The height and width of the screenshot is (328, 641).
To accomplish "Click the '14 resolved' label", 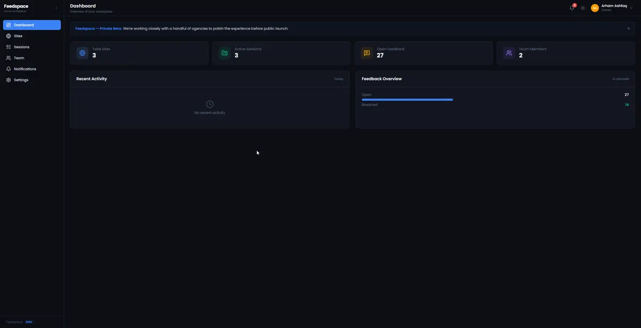I will coord(621,79).
